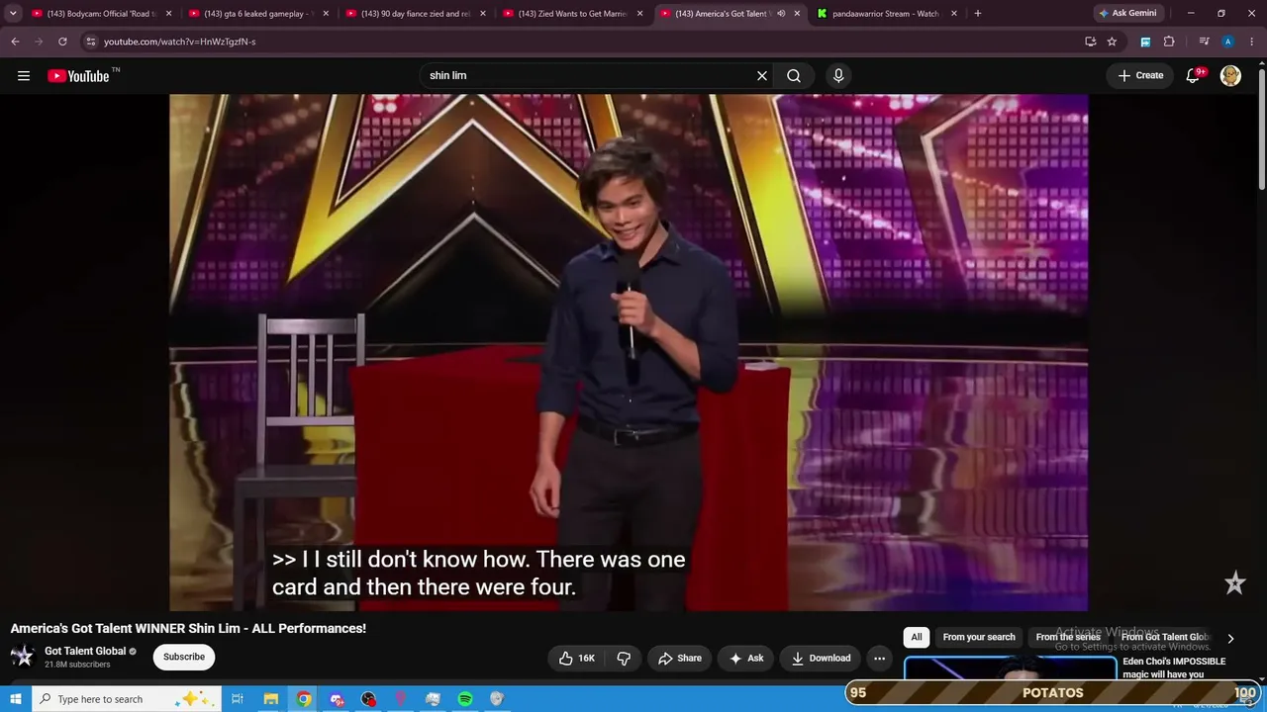Screen dimensions: 1267x712
Task: Click the Ask Gemini button
Action: (x=1127, y=14)
